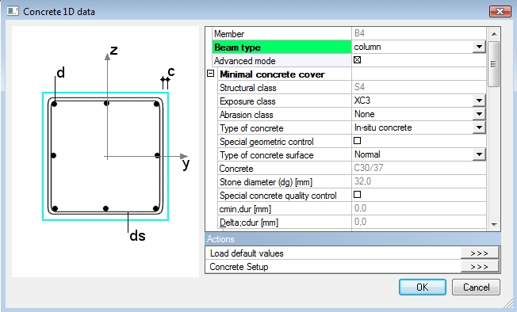
Task: Open the Abrasion class dropdown
Action: (x=479, y=114)
